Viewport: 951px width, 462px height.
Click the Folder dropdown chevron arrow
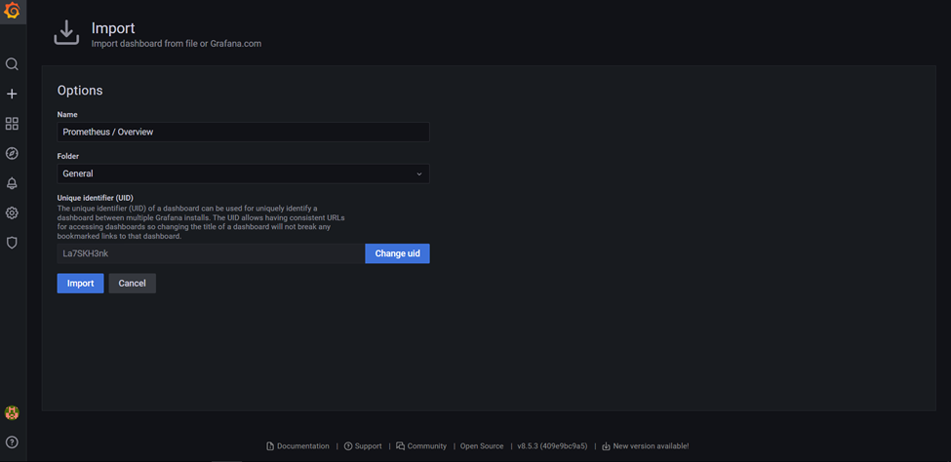pos(418,174)
